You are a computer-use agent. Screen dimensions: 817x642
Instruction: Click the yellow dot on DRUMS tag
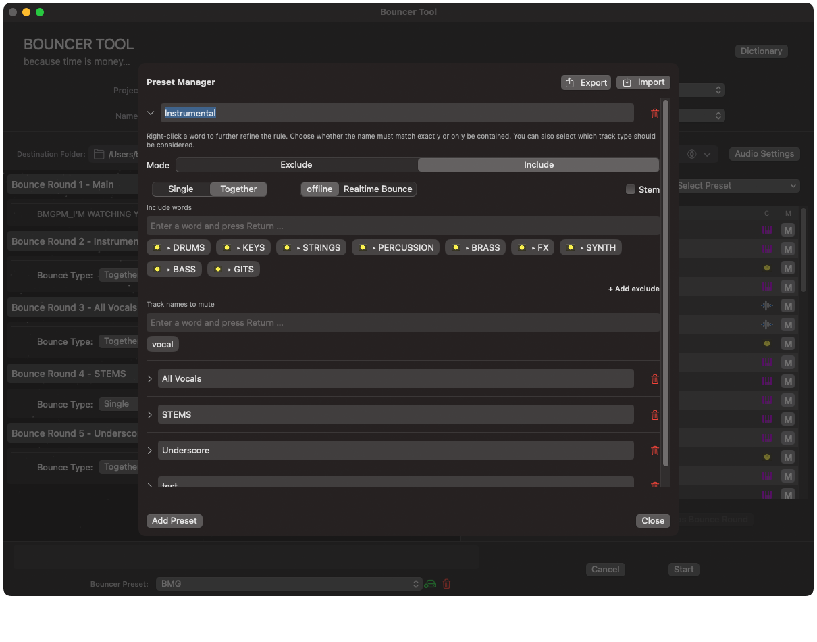click(157, 248)
